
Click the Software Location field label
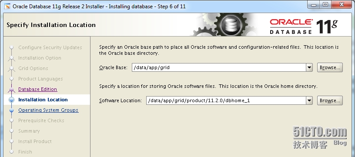121,100
